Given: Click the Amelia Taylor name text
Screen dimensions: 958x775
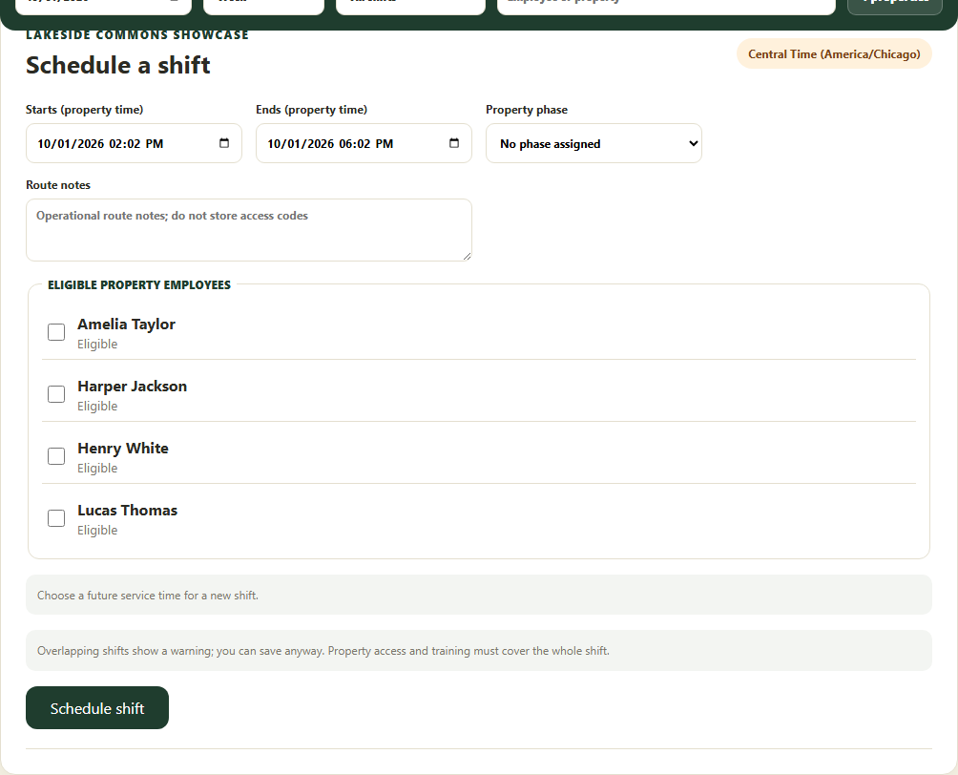Looking at the screenshot, I should (127, 324).
